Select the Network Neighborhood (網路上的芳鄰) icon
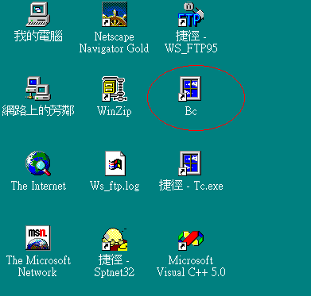This screenshot has width=311, height=296. (38, 89)
